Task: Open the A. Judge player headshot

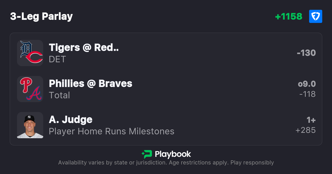Action: point(30,125)
